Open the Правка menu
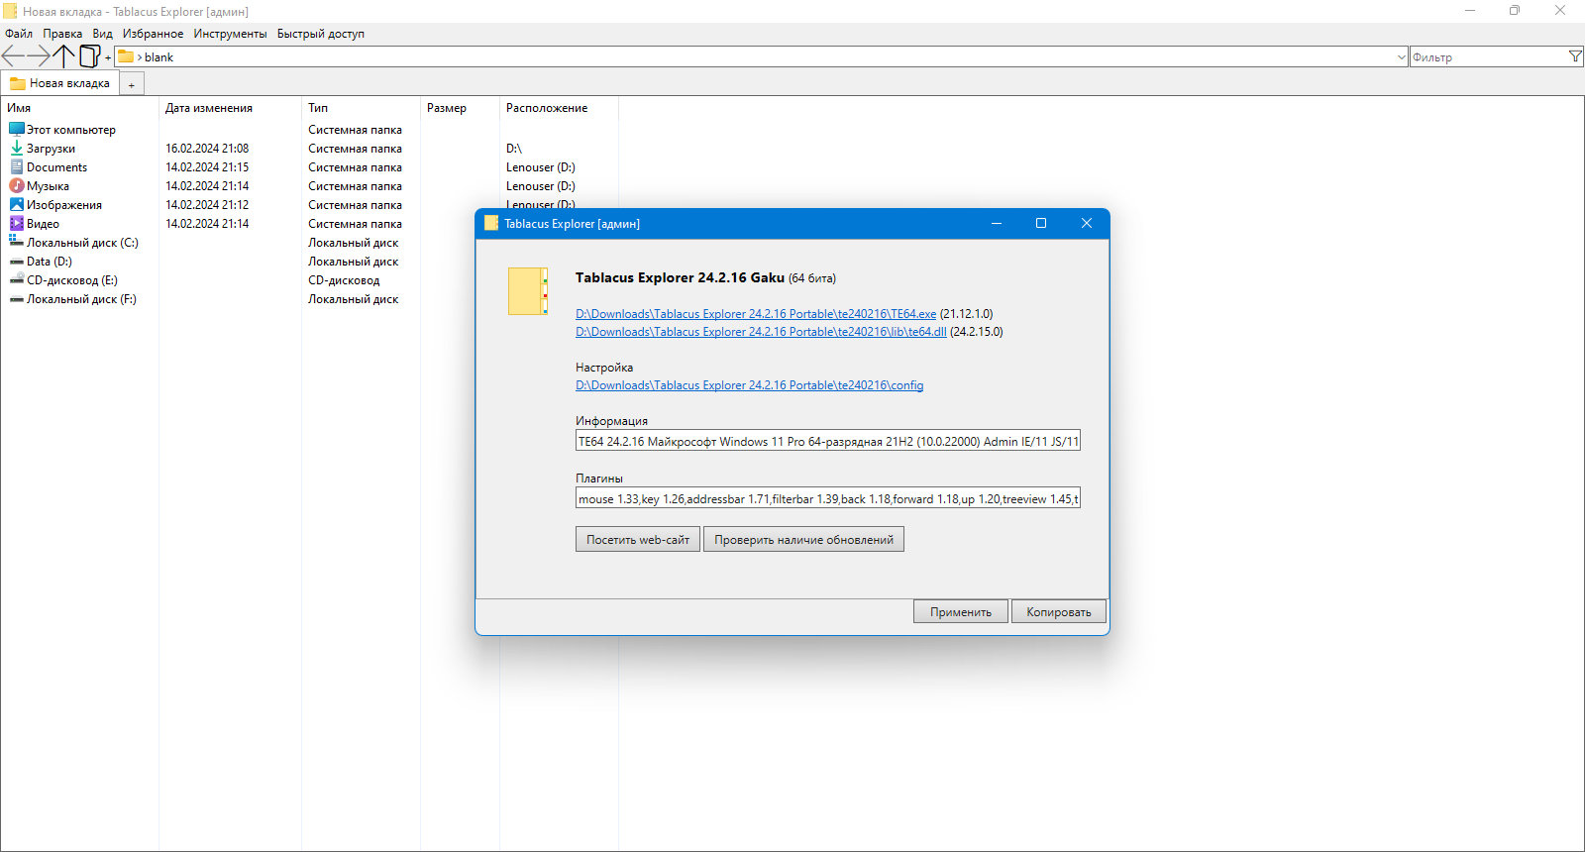The width and height of the screenshot is (1585, 852). coord(62,34)
